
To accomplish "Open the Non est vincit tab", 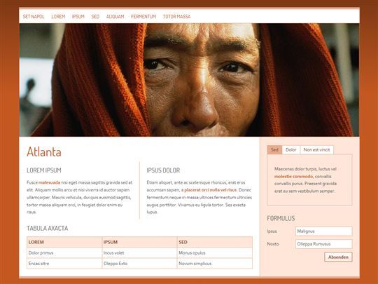I will [317, 150].
